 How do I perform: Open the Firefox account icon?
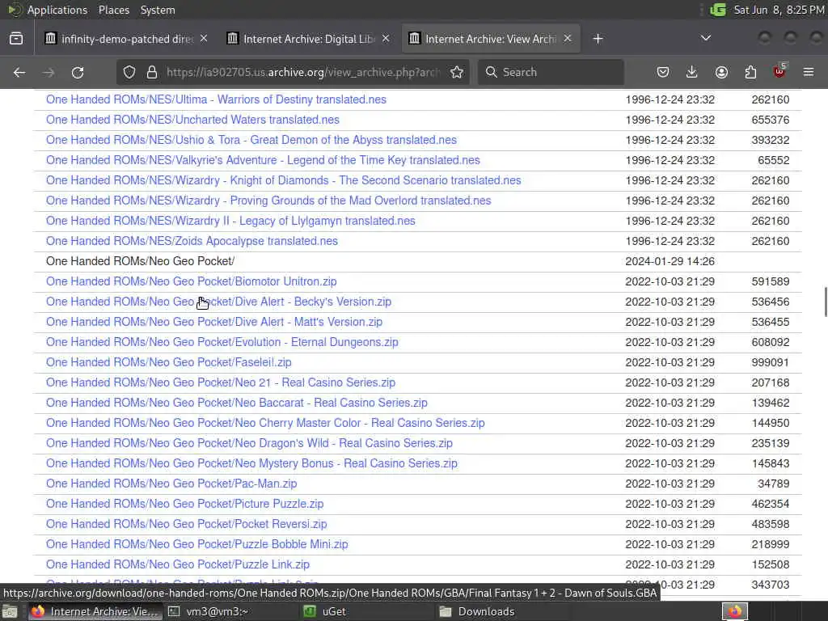point(721,72)
